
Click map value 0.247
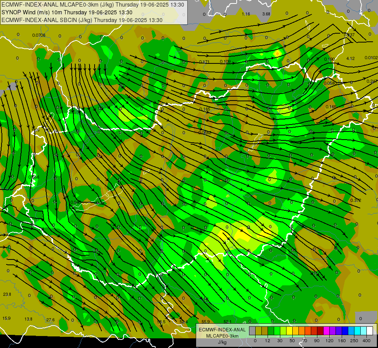372,81
